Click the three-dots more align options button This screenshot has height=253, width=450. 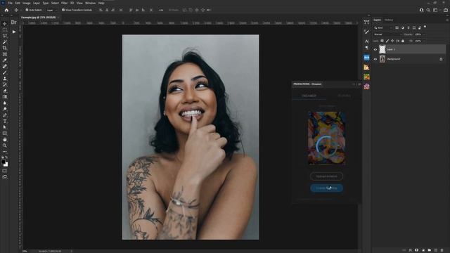click(161, 10)
